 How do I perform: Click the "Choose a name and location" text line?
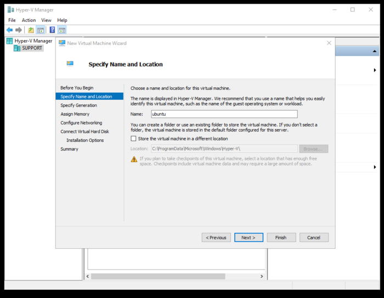coord(180,88)
